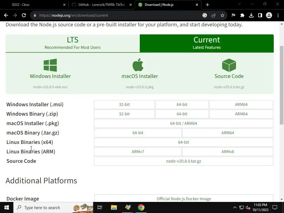The image size is (284, 213).
Task: Download Windows Binary 64-bit zip
Action: tap(182, 114)
